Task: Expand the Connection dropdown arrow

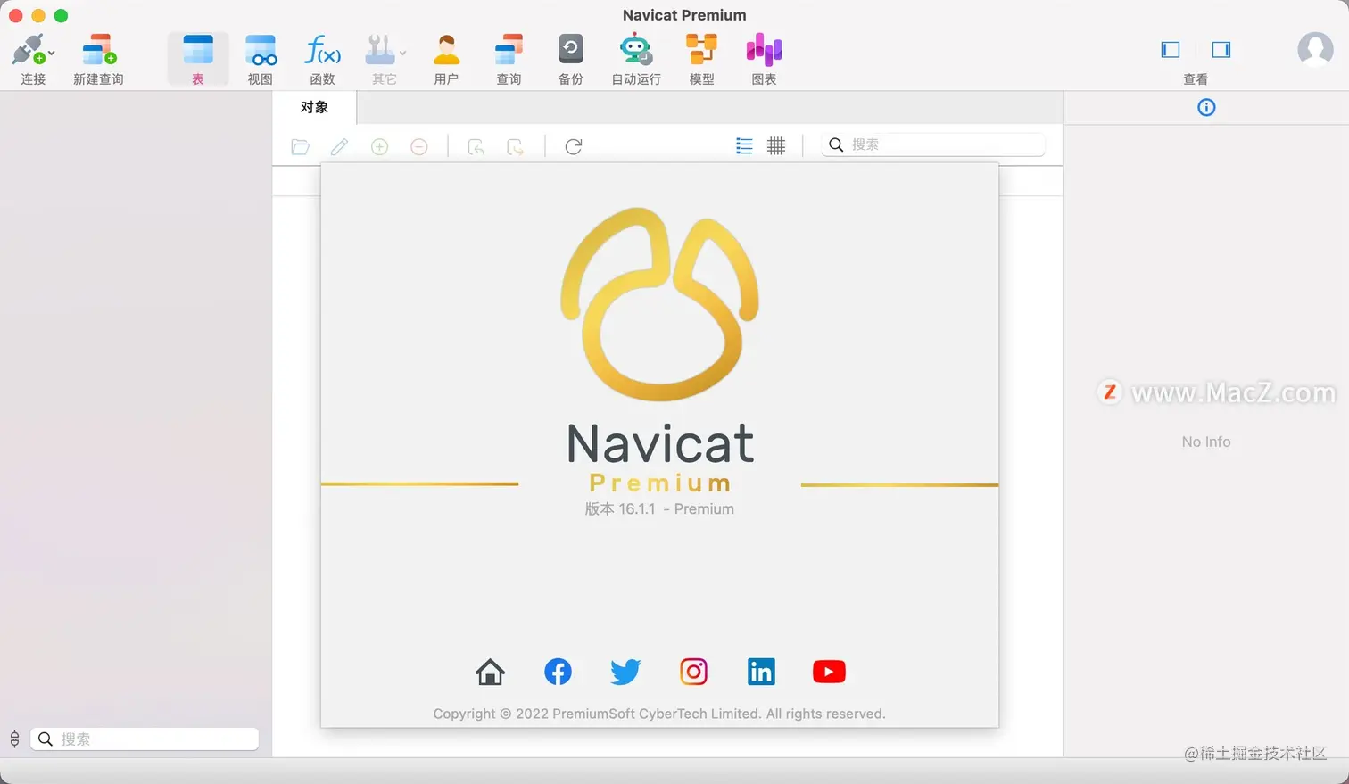Action: [x=52, y=54]
